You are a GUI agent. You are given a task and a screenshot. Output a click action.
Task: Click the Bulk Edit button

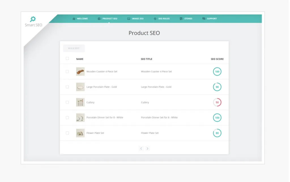tap(74, 48)
